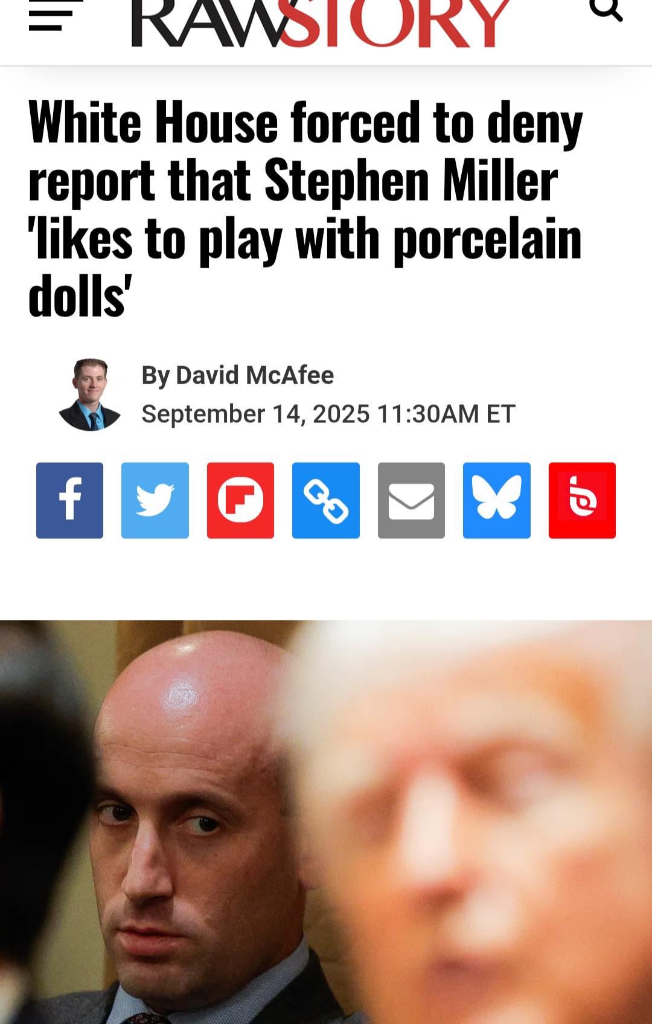Select the article headline text
This screenshot has width=652, height=1024.
tap(305, 208)
